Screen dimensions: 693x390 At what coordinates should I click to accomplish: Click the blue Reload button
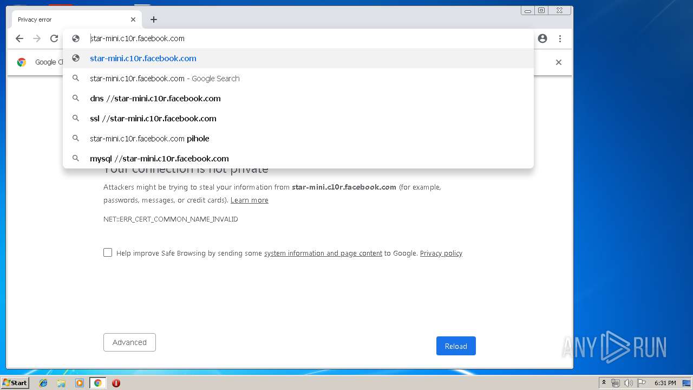click(456, 346)
